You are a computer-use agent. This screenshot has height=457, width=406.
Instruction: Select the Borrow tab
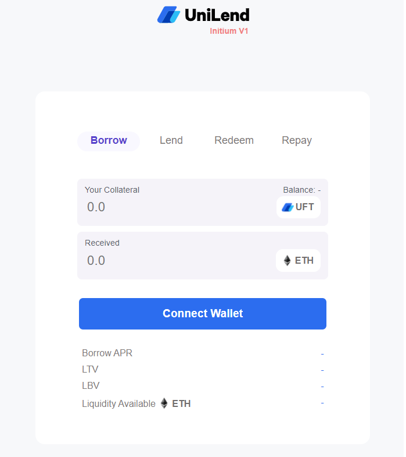point(109,141)
